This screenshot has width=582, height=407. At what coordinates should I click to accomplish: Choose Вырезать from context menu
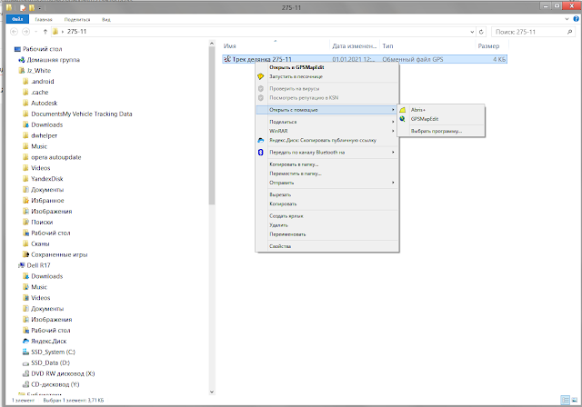pyautogui.click(x=327, y=194)
